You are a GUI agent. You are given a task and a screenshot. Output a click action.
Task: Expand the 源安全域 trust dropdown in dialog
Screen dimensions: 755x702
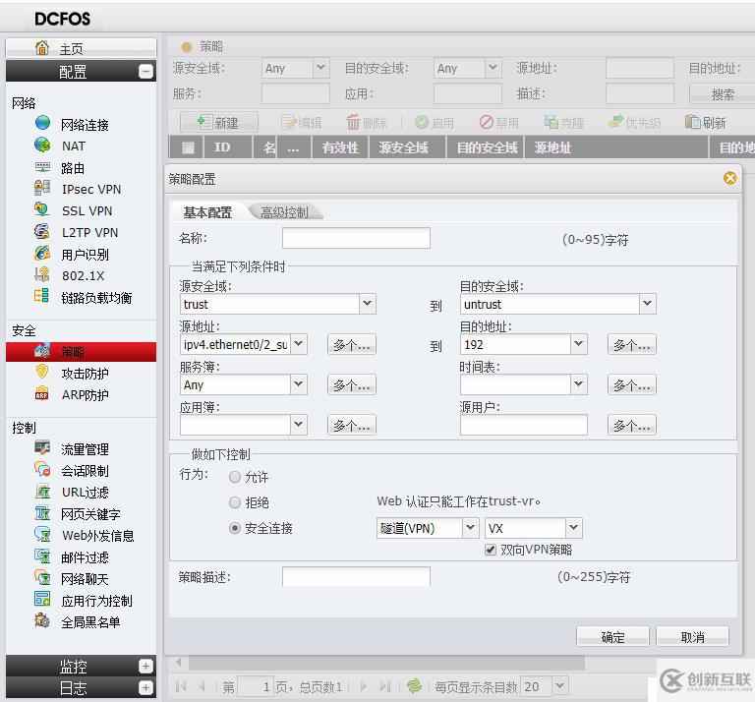pyautogui.click(x=368, y=304)
